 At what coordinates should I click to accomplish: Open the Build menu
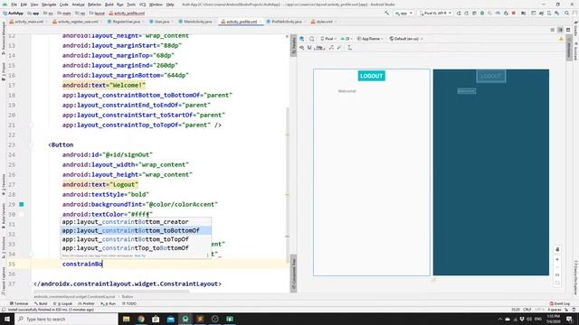109,5
